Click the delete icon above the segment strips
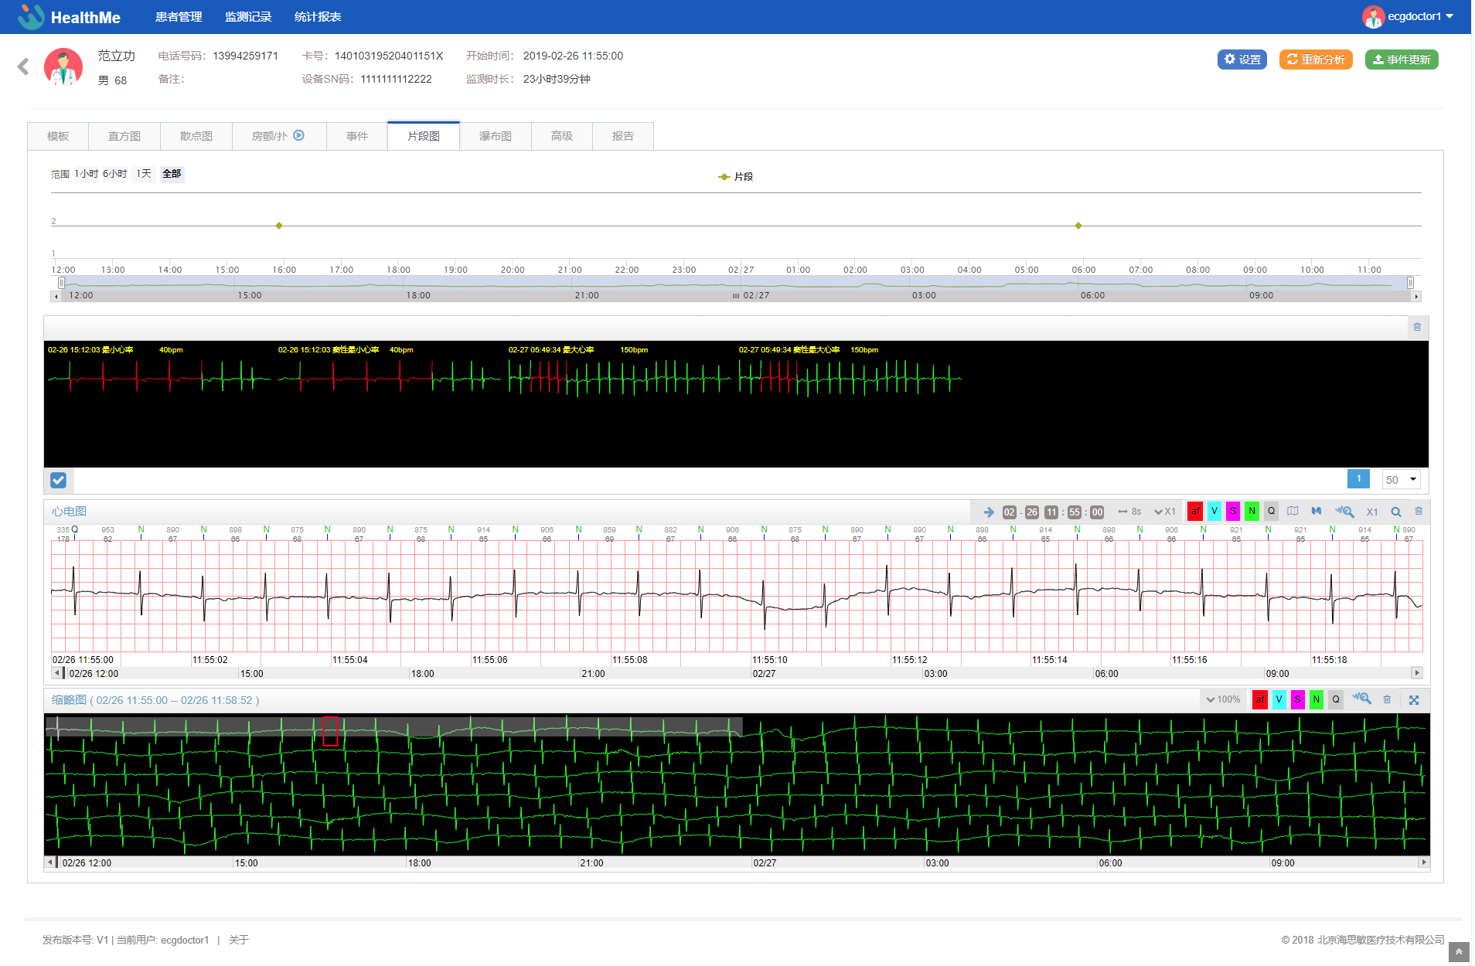The height and width of the screenshot is (966, 1475). (x=1417, y=327)
